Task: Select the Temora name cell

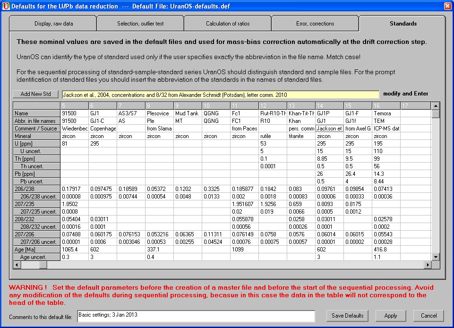Action: point(386,113)
